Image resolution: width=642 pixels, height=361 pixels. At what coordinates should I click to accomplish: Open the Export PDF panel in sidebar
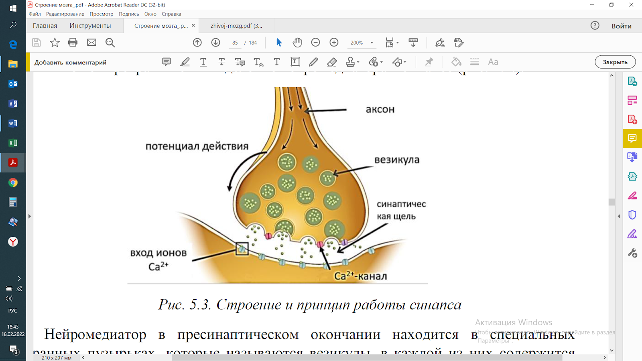(633, 82)
